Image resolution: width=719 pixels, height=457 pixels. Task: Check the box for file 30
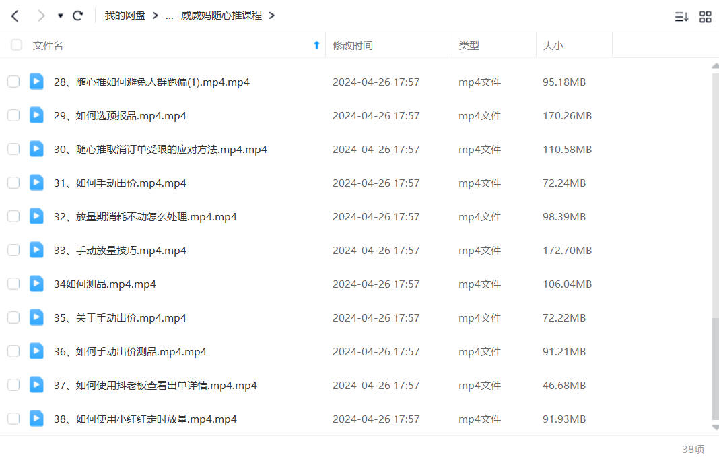(x=13, y=149)
